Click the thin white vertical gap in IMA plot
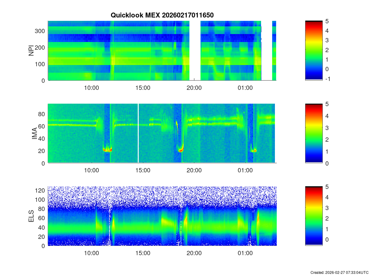The height and width of the screenshot is (276, 369). point(138,133)
